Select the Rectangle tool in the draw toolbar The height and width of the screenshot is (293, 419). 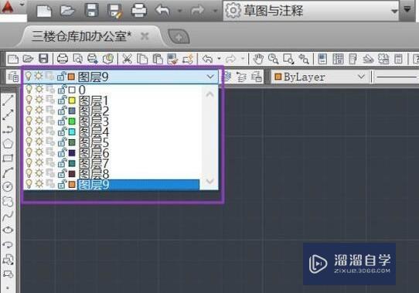click(x=8, y=158)
